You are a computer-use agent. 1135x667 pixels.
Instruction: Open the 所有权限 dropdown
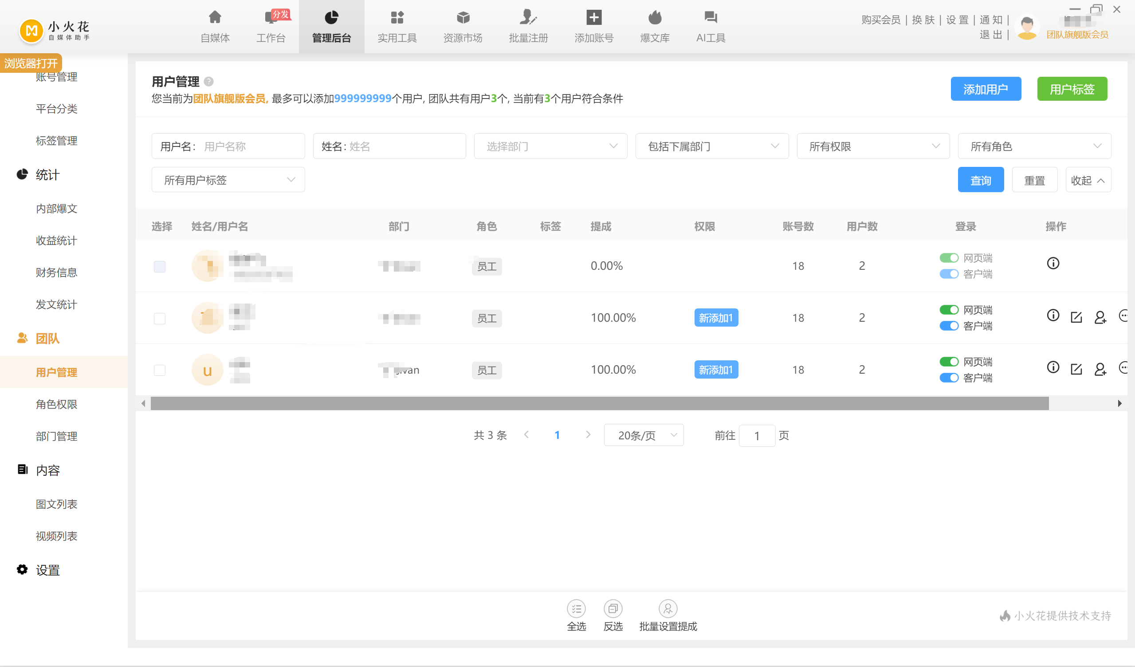click(873, 146)
